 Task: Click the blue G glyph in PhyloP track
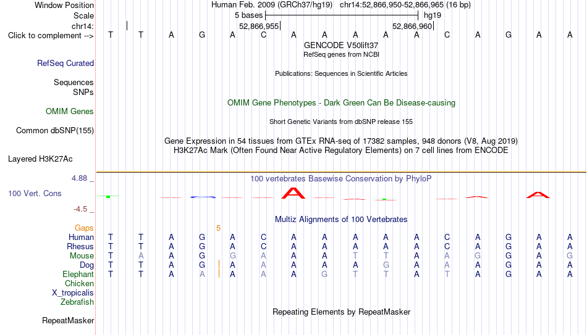[x=203, y=197]
